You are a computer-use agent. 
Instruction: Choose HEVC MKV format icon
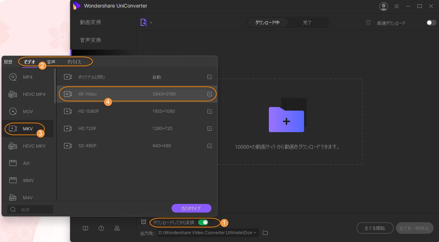coord(13,146)
